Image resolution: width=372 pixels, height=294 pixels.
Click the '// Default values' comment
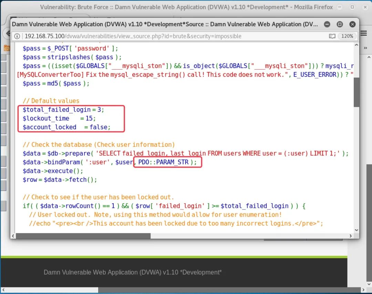pos(51,101)
